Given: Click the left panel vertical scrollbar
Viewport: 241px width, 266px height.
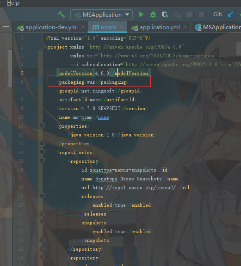Looking at the screenshot, I should 10,69.
